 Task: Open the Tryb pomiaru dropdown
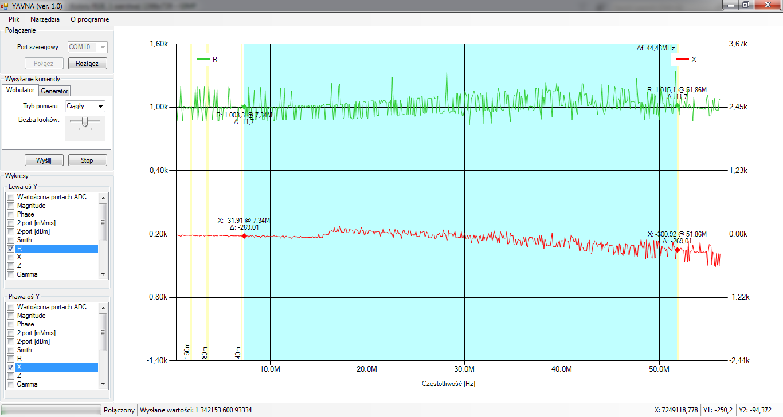85,106
